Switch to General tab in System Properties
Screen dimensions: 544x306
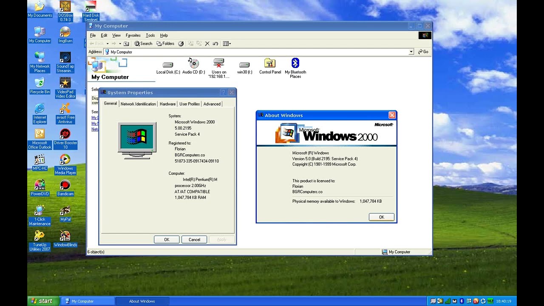(x=110, y=103)
